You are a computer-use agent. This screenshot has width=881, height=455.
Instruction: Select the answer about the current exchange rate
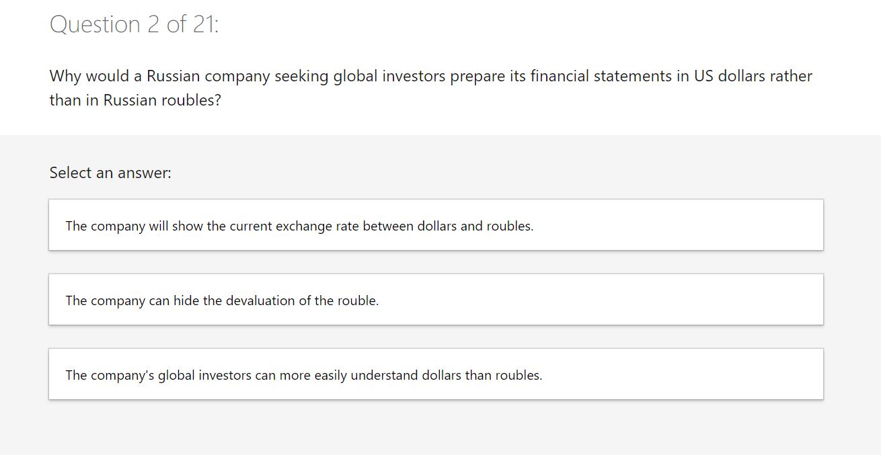pyautogui.click(x=435, y=226)
